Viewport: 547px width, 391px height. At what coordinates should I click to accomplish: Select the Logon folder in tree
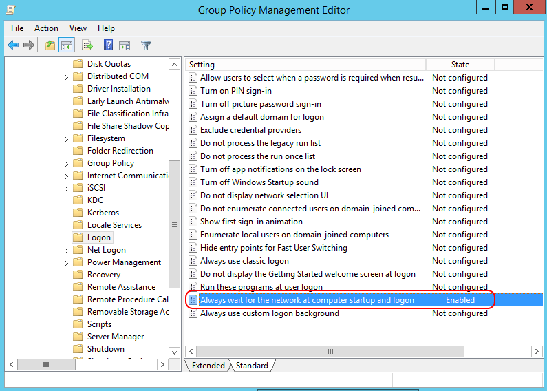[98, 237]
